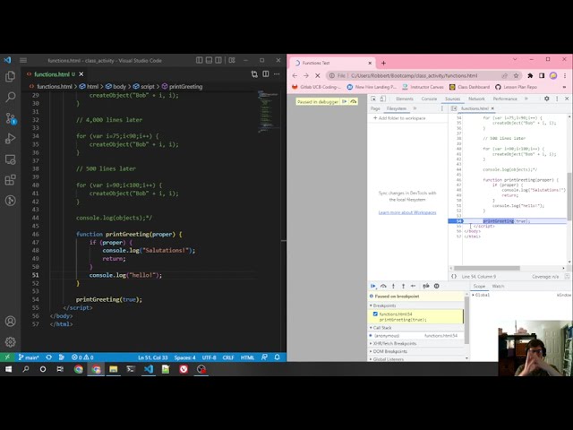
Task: Open the Gitlab UCB-Coding bookmark
Action: [x=317, y=87]
